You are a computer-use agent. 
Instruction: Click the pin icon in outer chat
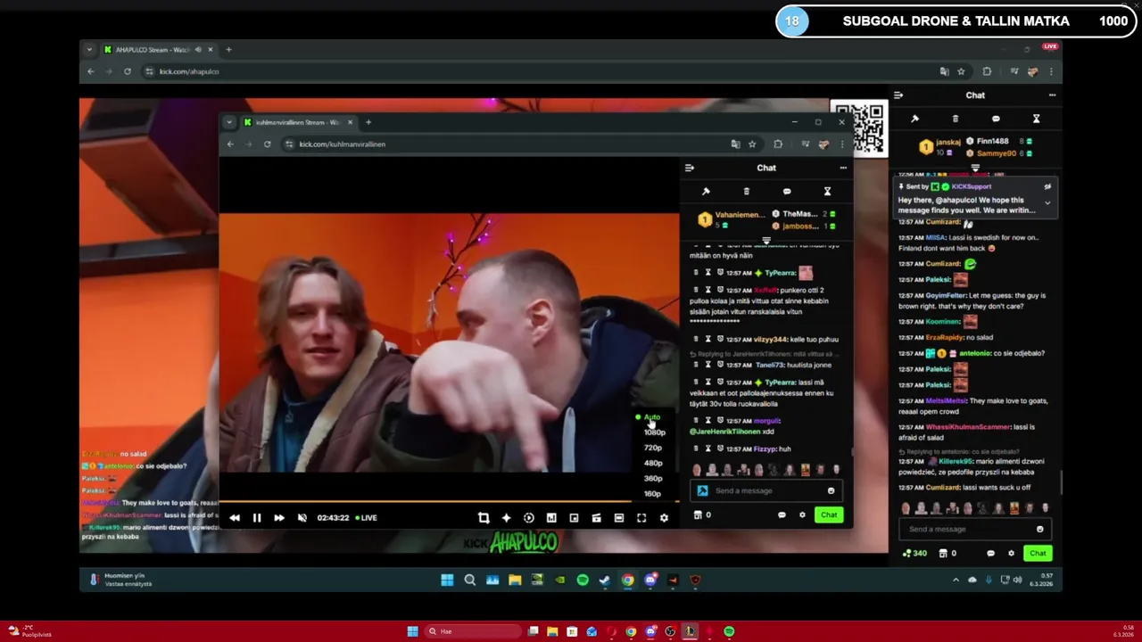pyautogui.click(x=914, y=119)
